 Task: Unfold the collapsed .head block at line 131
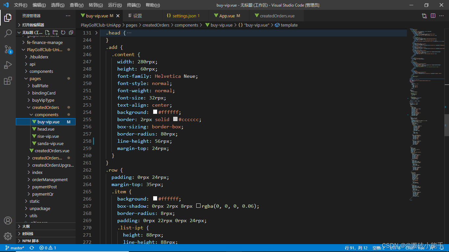pyautogui.click(x=96, y=33)
